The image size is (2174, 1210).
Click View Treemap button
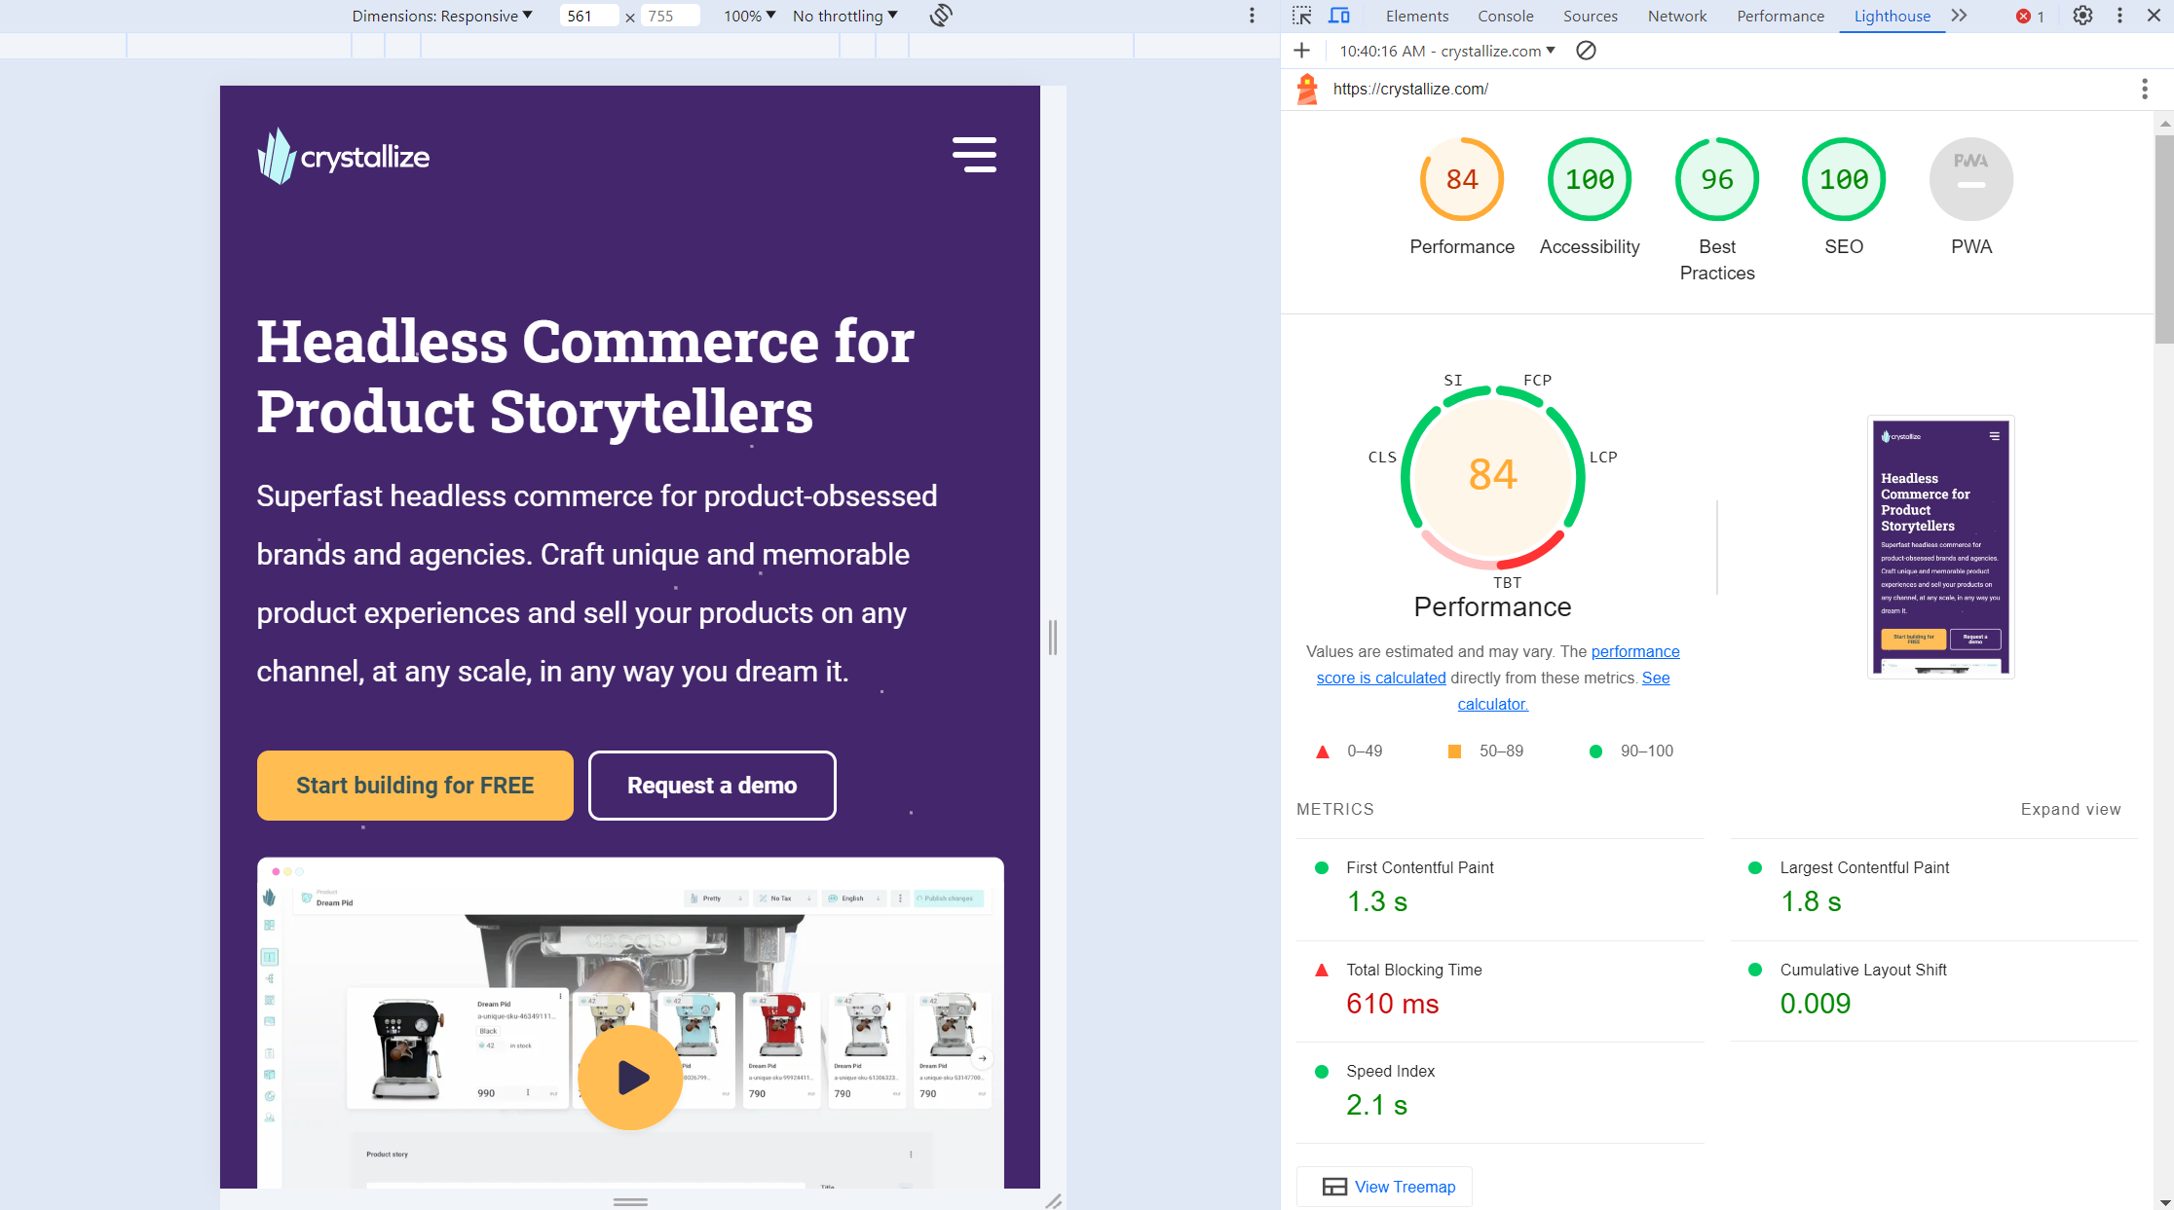pos(1384,1187)
